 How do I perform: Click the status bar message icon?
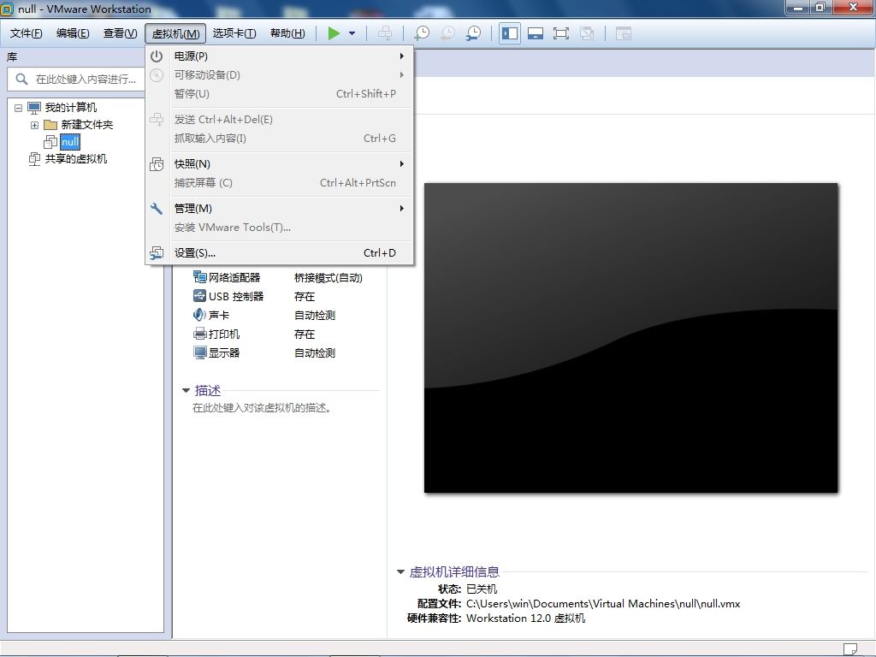(x=849, y=649)
